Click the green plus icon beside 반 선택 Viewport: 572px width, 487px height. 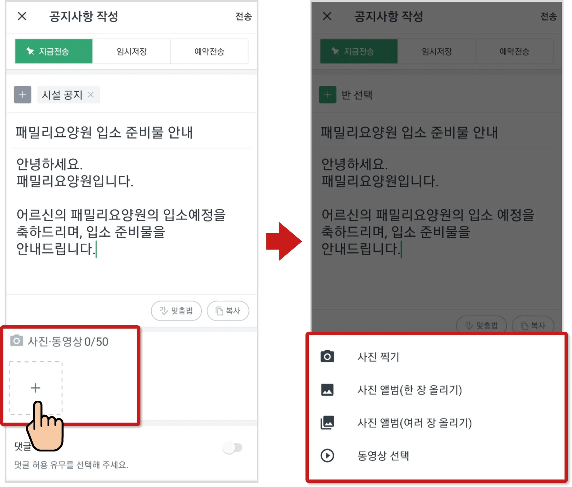[328, 95]
